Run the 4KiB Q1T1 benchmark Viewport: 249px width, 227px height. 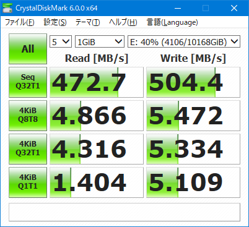pos(28,182)
